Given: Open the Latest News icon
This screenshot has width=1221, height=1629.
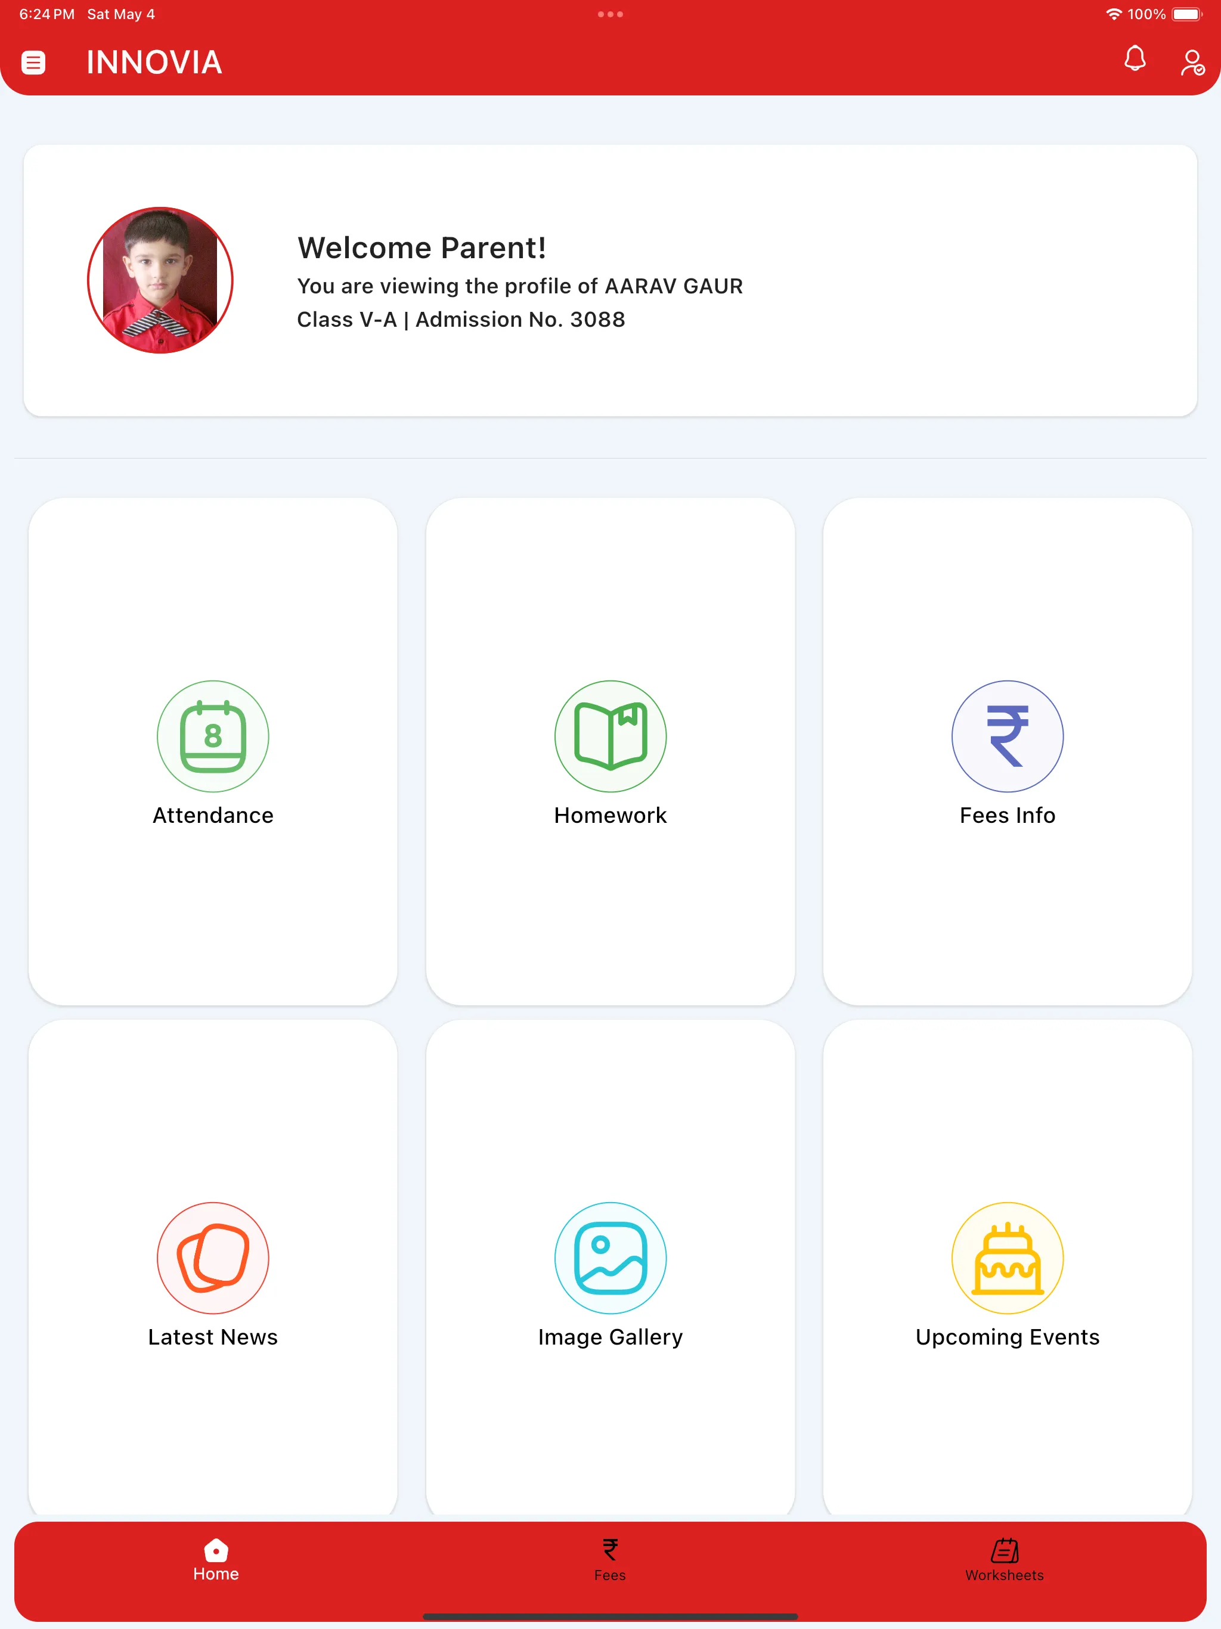Looking at the screenshot, I should coord(213,1258).
